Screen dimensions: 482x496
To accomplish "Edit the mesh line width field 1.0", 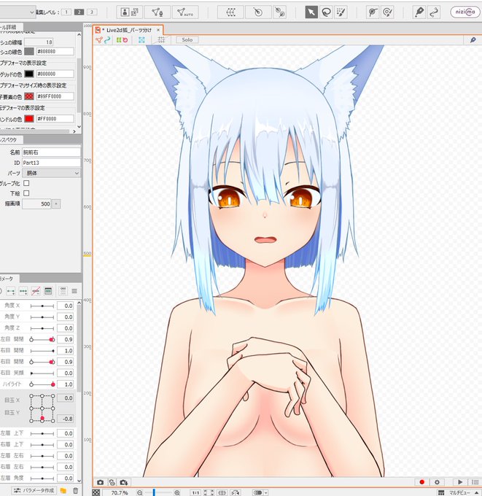I will pyautogui.click(x=39, y=42).
